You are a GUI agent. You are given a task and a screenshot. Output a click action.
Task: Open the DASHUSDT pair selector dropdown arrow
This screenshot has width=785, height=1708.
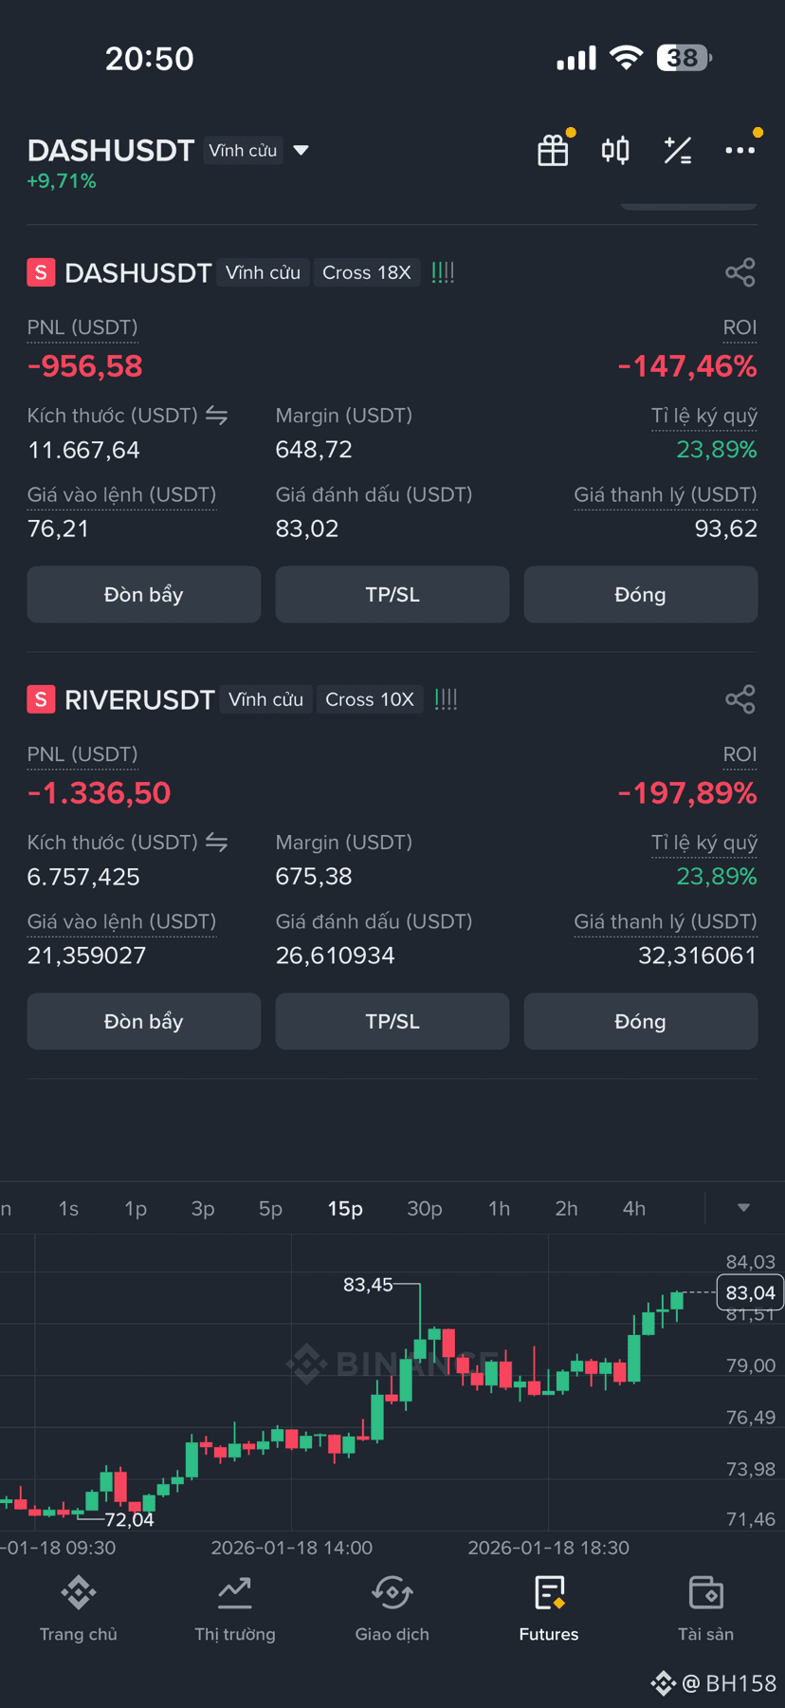coord(301,150)
